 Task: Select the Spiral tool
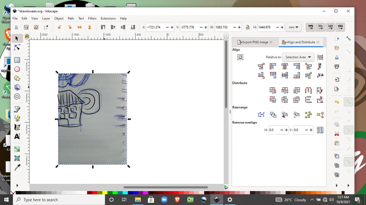[17, 97]
